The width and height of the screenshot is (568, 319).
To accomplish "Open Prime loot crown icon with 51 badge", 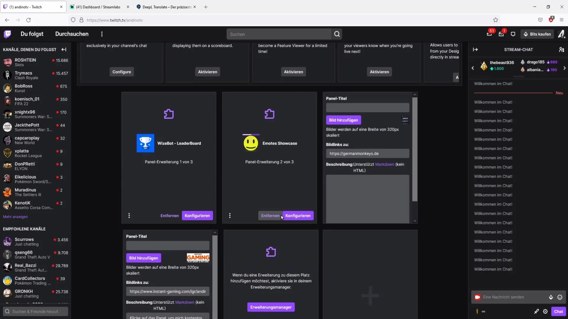I will click(489, 34).
